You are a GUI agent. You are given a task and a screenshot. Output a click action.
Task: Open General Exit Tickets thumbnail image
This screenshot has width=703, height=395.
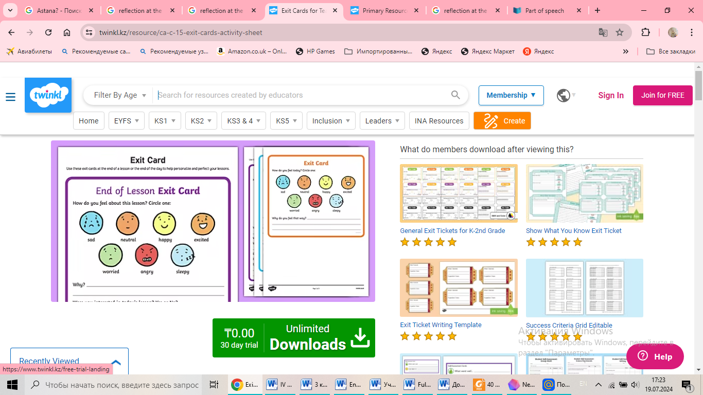point(459,193)
